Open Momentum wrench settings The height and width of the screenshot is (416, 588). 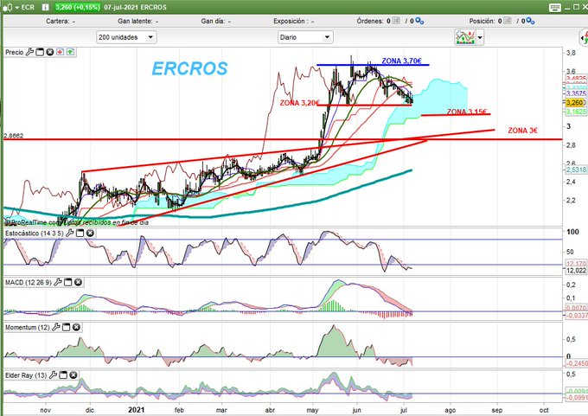tap(55, 327)
